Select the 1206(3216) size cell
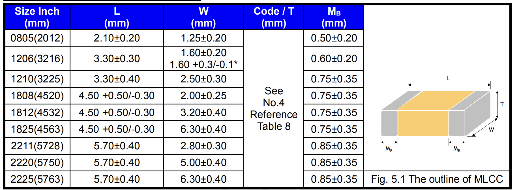 tap(37, 59)
